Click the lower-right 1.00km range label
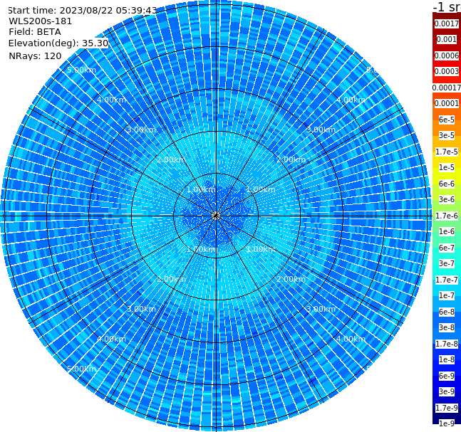 [261, 249]
